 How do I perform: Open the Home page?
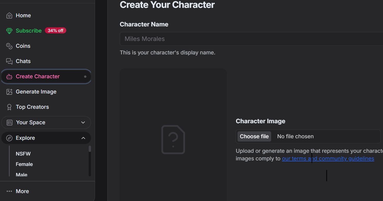(23, 16)
